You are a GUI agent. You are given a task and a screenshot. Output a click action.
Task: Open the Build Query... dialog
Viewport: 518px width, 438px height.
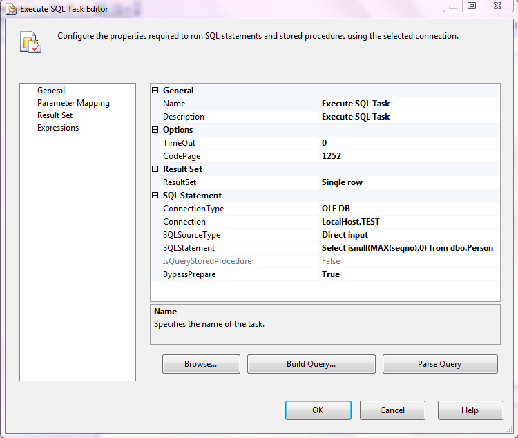click(311, 364)
